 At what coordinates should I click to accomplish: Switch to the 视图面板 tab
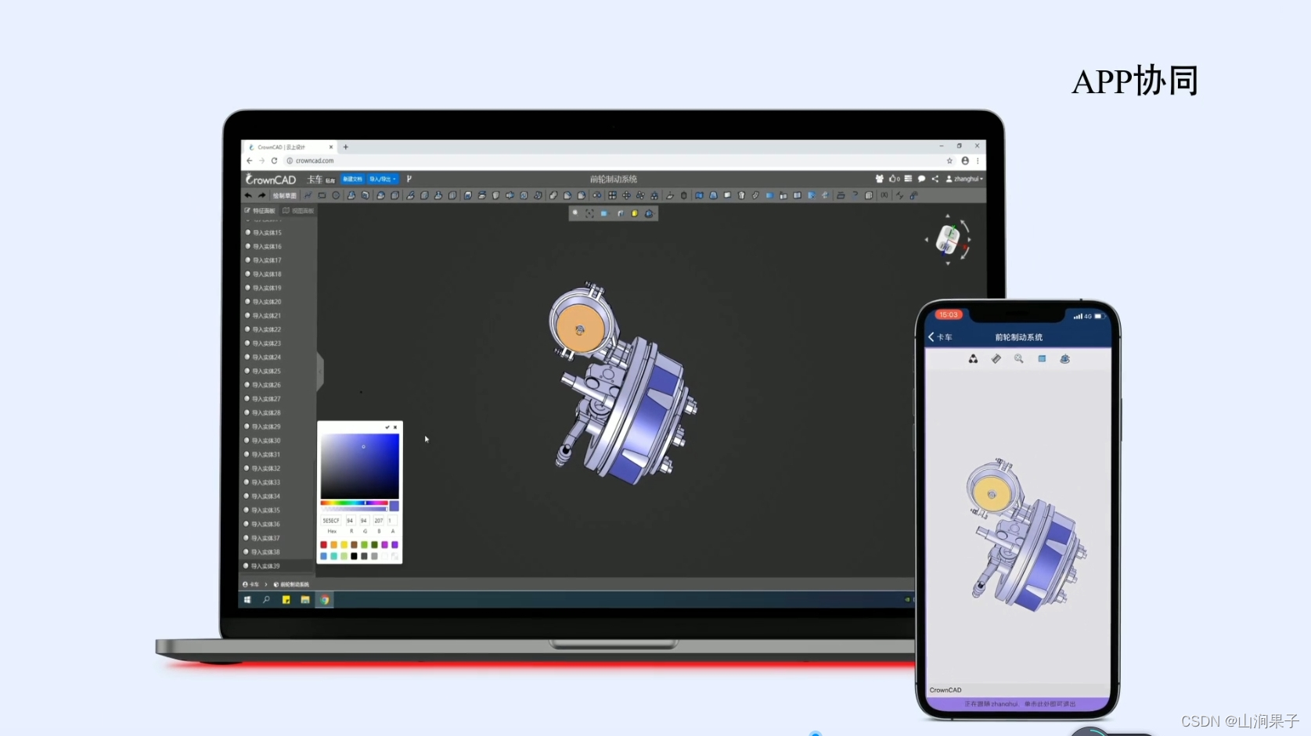pyautogui.click(x=298, y=211)
